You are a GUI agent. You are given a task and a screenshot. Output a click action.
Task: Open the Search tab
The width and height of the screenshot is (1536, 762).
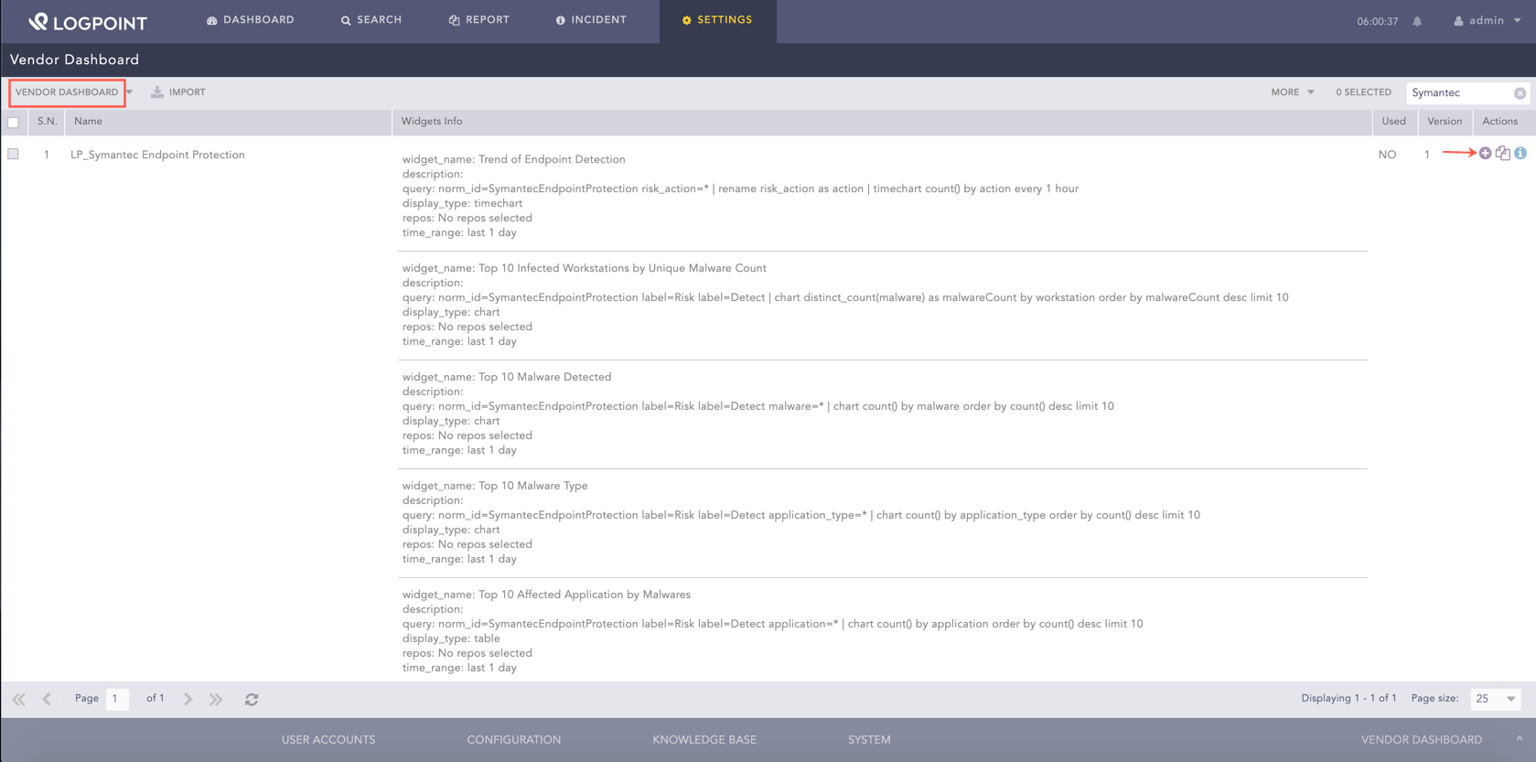point(371,20)
